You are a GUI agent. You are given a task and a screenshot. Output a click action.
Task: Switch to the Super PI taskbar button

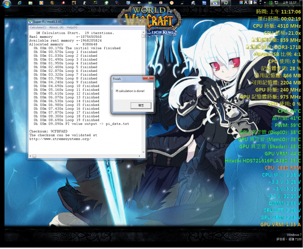click(215, 3)
